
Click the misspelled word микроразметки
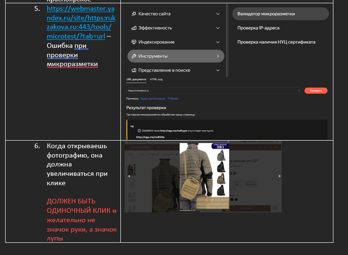point(72,64)
